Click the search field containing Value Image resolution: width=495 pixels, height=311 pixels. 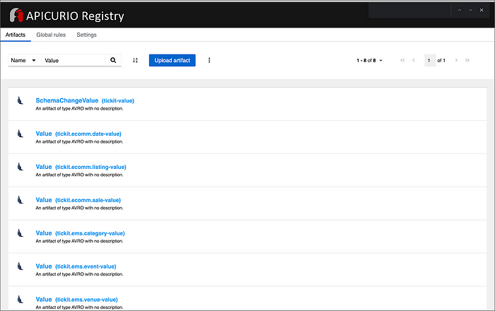[x=74, y=60]
